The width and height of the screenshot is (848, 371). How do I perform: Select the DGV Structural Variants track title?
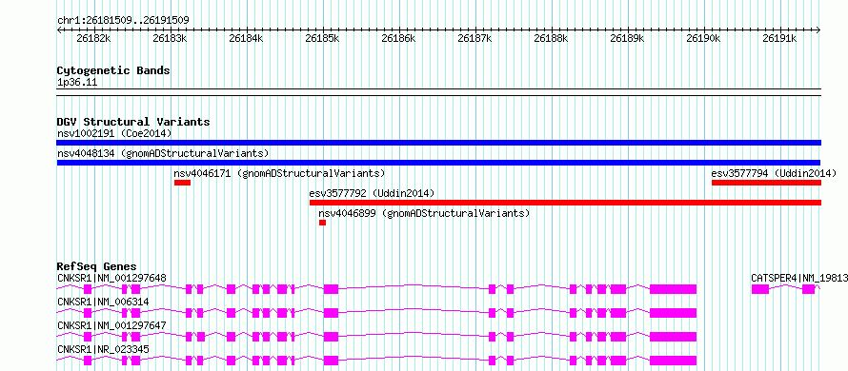click(x=133, y=122)
